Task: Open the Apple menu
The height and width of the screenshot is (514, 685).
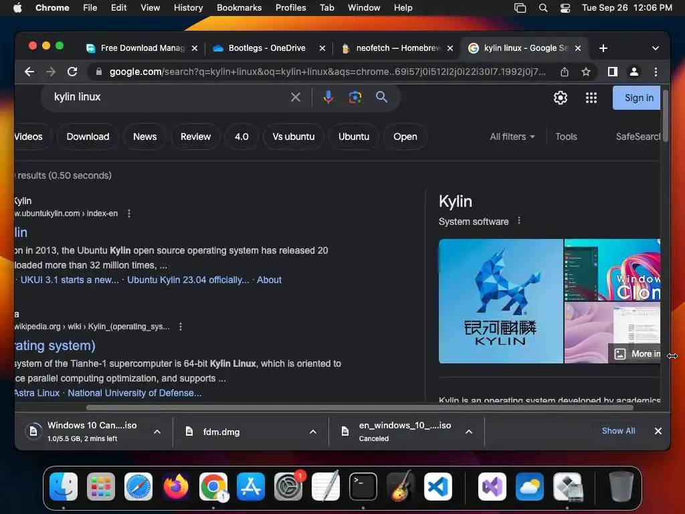Action: [17, 8]
